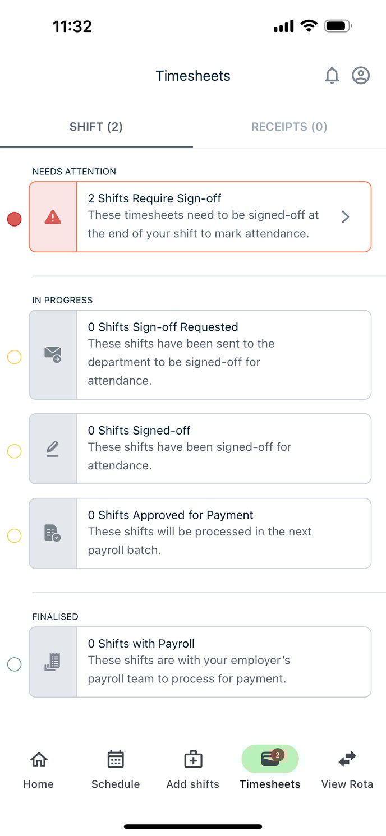Click the red Needs Attention status dot

tap(14, 219)
